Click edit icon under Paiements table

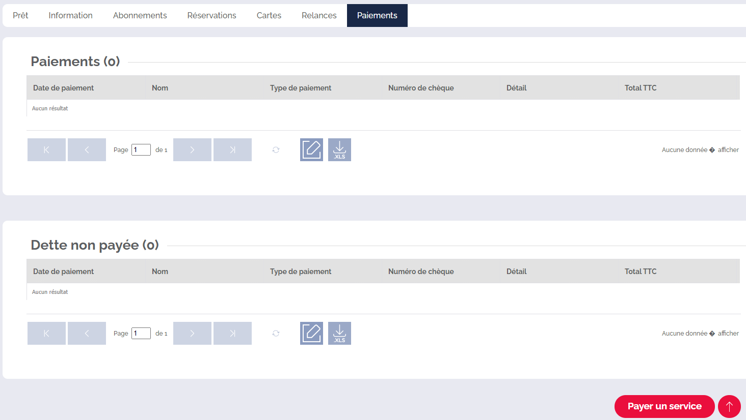[x=311, y=149]
